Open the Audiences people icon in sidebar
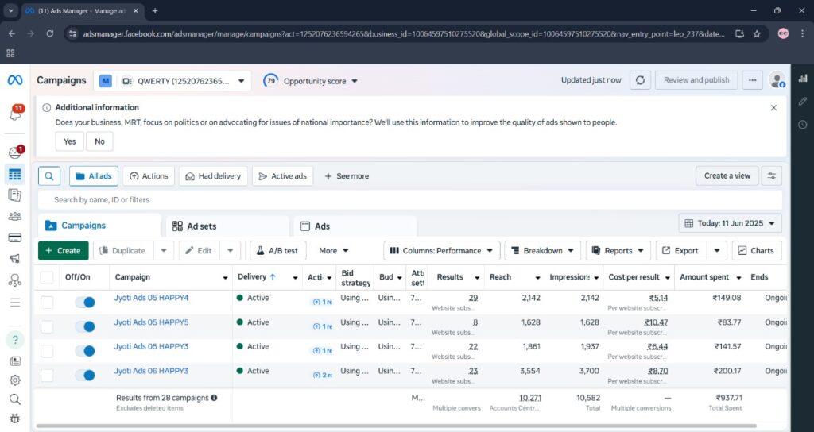 coord(15,216)
